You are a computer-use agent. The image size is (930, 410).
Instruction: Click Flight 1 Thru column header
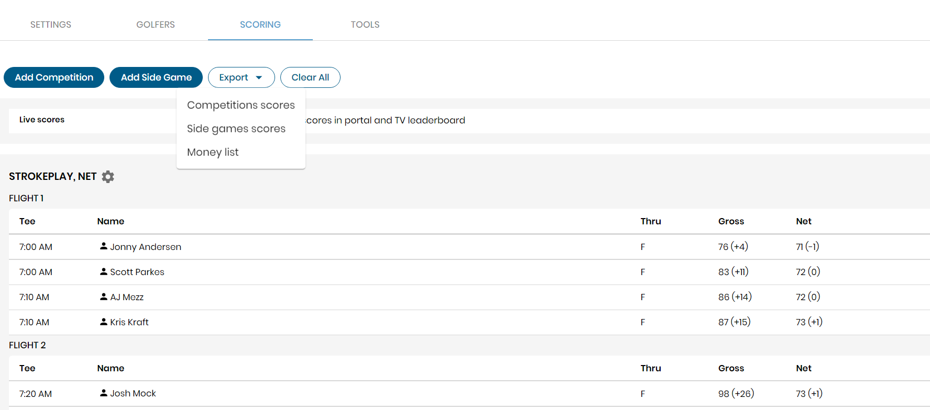click(x=651, y=221)
